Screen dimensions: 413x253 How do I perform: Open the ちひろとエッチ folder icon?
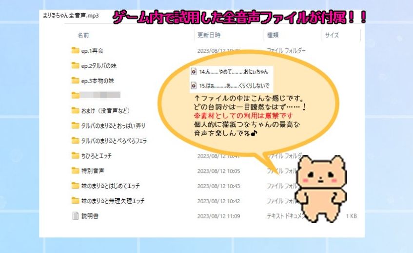click(x=75, y=156)
